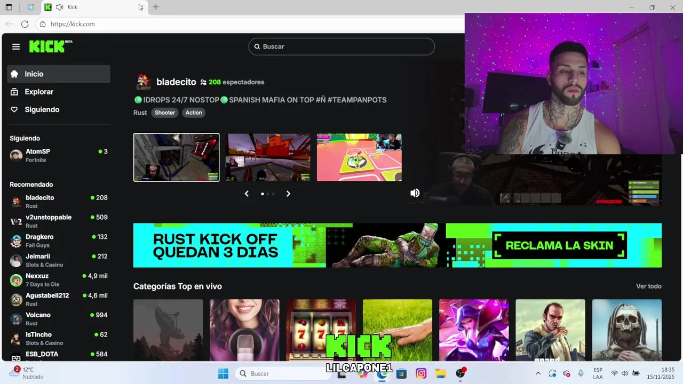Select the Shooter tag

[x=165, y=113]
